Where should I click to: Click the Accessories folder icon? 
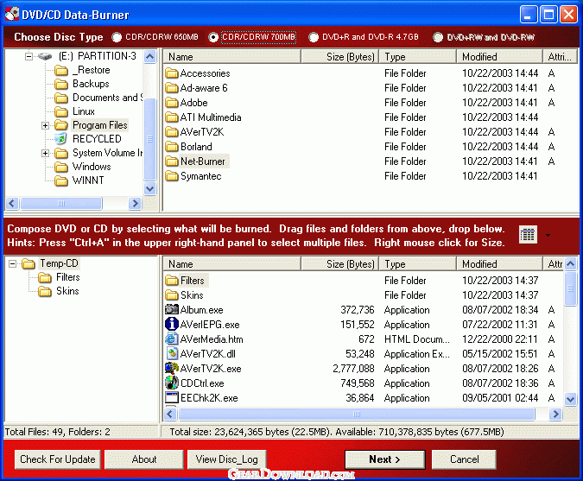[171, 73]
